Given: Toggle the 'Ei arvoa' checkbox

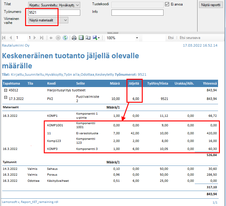Looking at the screenshot, I should pyautogui.click(x=167, y=4).
